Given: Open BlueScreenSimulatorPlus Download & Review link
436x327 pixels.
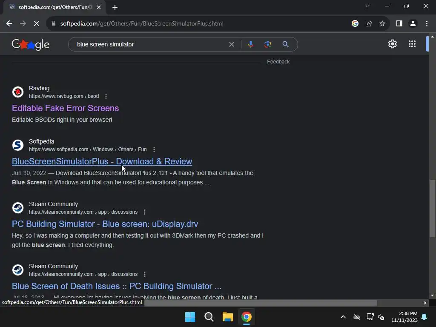Looking at the screenshot, I should click(x=102, y=161).
